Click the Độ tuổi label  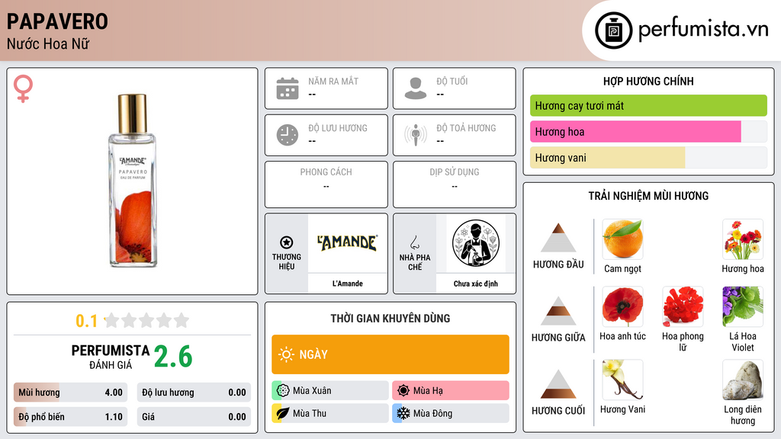(452, 81)
